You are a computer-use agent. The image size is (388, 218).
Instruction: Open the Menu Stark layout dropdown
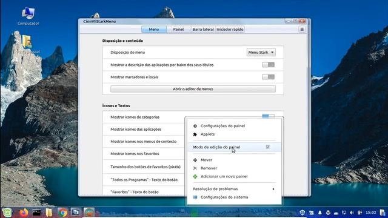pyautogui.click(x=261, y=53)
